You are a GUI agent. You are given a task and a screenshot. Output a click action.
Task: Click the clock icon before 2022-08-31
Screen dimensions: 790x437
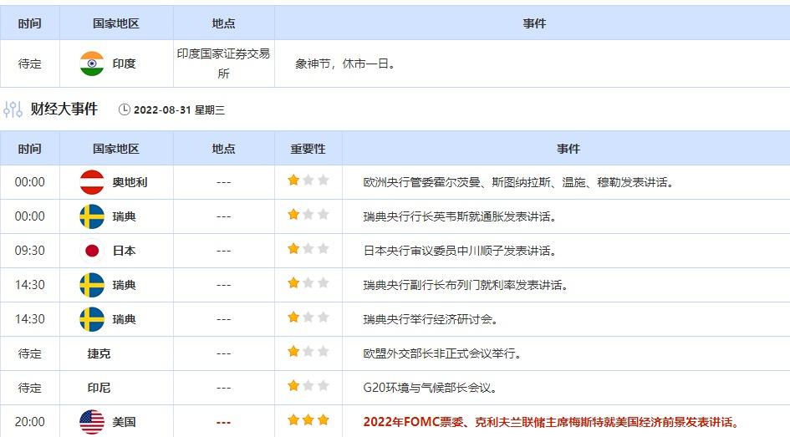tap(125, 109)
